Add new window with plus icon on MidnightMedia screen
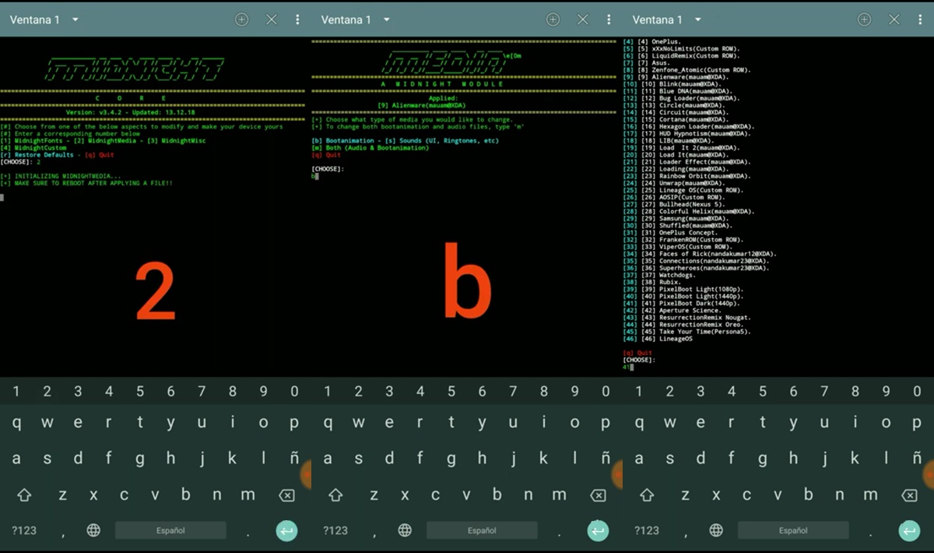 coord(553,19)
